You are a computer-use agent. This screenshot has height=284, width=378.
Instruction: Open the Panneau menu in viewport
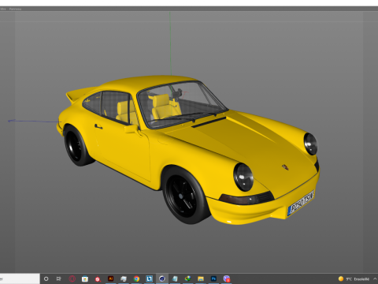pyautogui.click(x=15, y=9)
